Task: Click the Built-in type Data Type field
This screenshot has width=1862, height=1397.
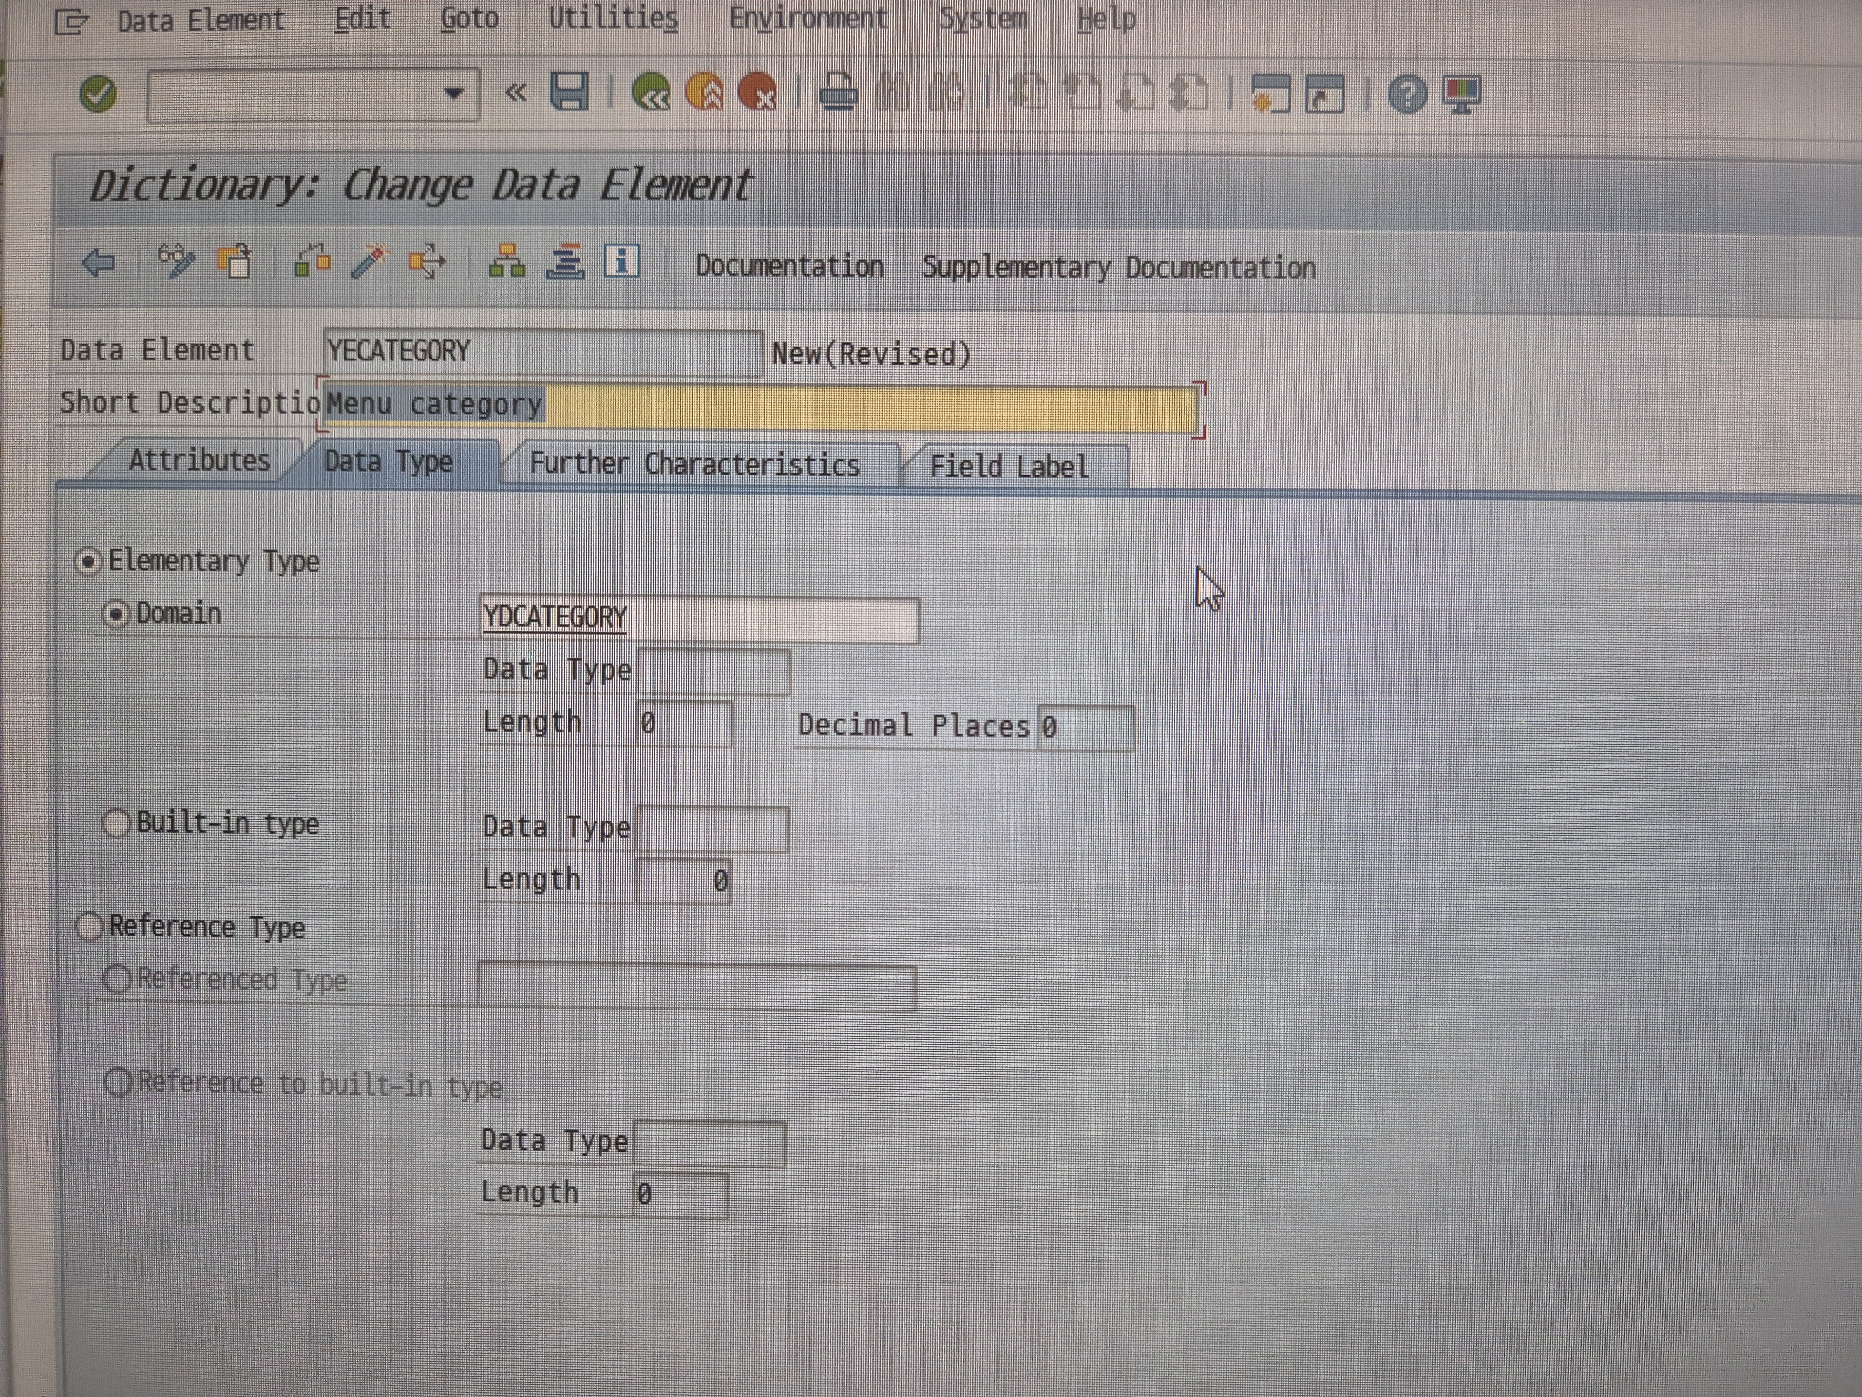Action: [712, 828]
